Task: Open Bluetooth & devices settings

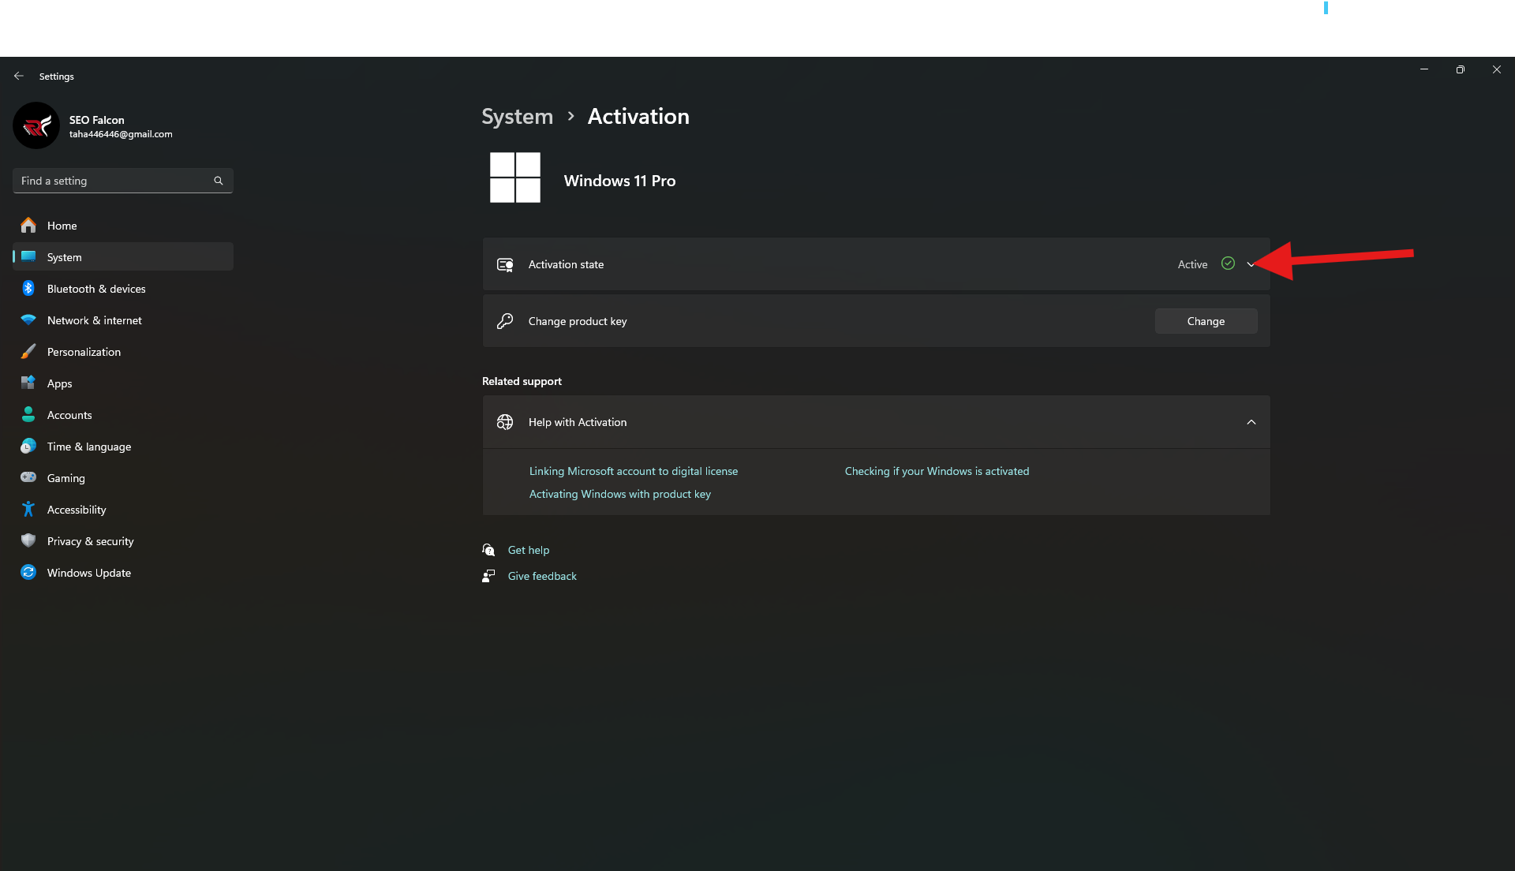Action: 96,289
